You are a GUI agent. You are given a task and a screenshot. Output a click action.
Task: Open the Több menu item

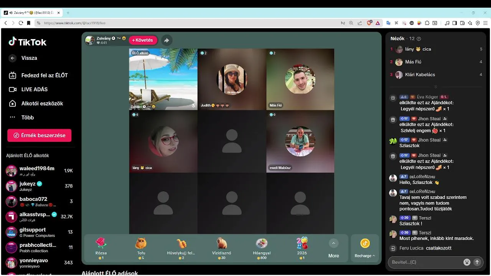pos(21,117)
